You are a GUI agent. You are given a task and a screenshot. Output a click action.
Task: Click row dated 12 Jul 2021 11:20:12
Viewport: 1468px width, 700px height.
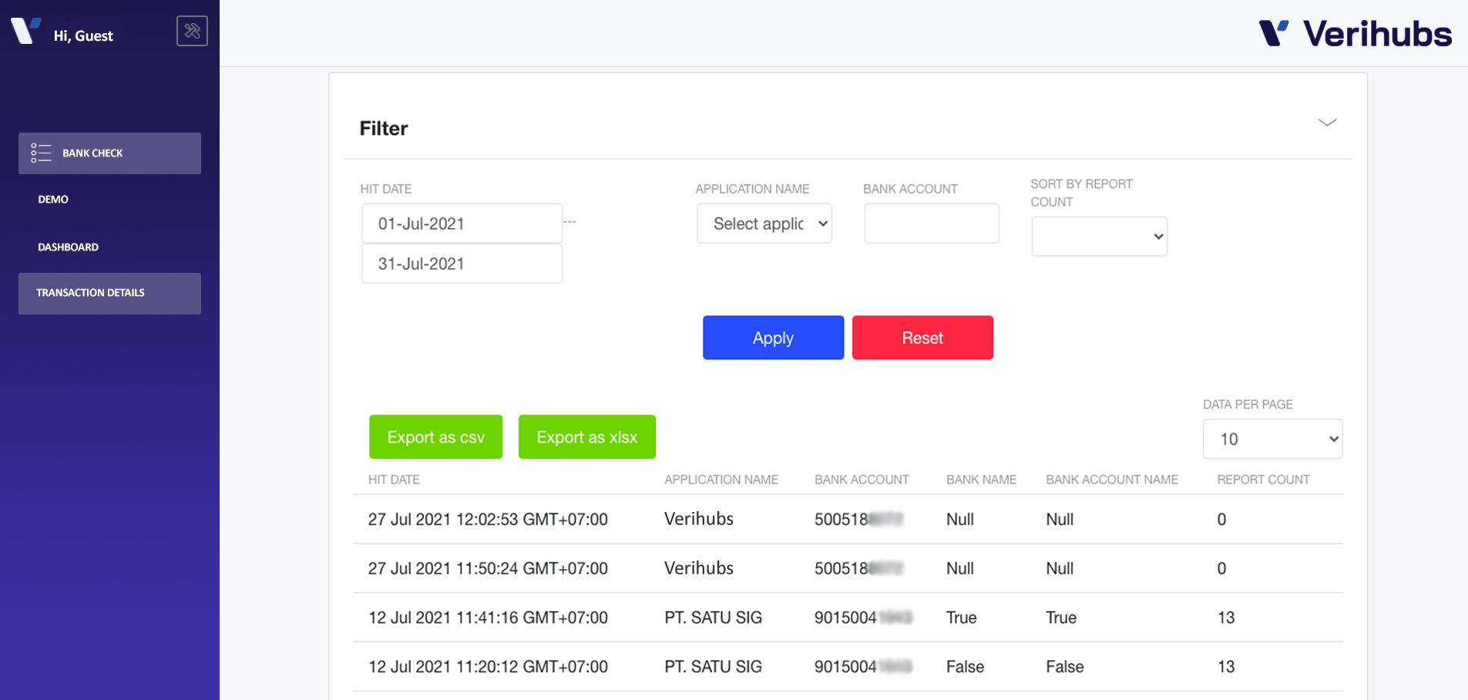[848, 667]
